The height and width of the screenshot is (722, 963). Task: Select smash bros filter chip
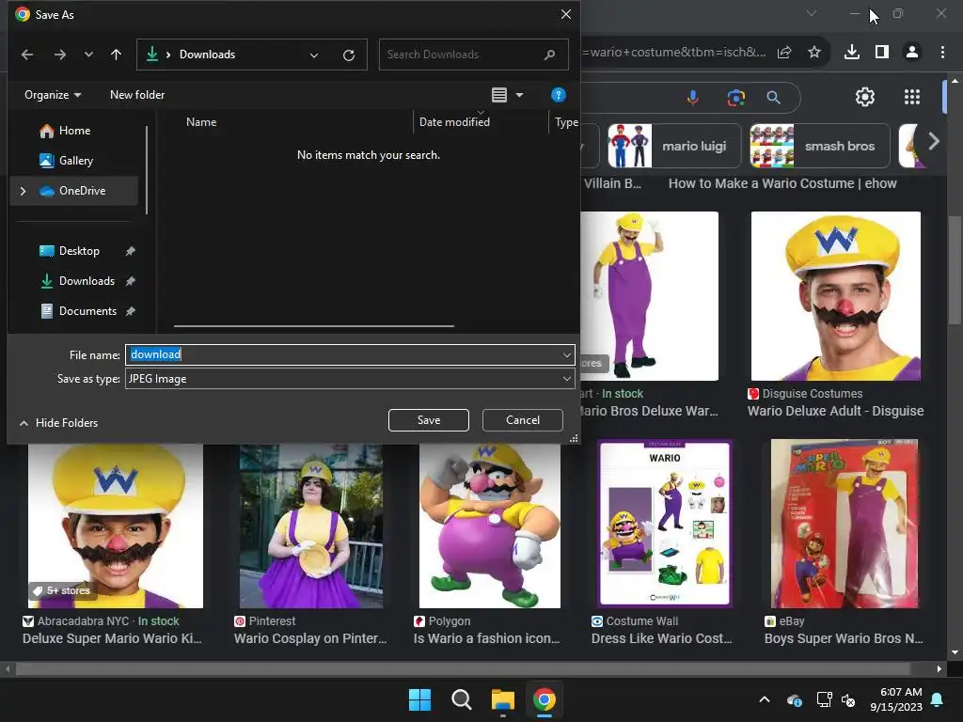click(820, 146)
